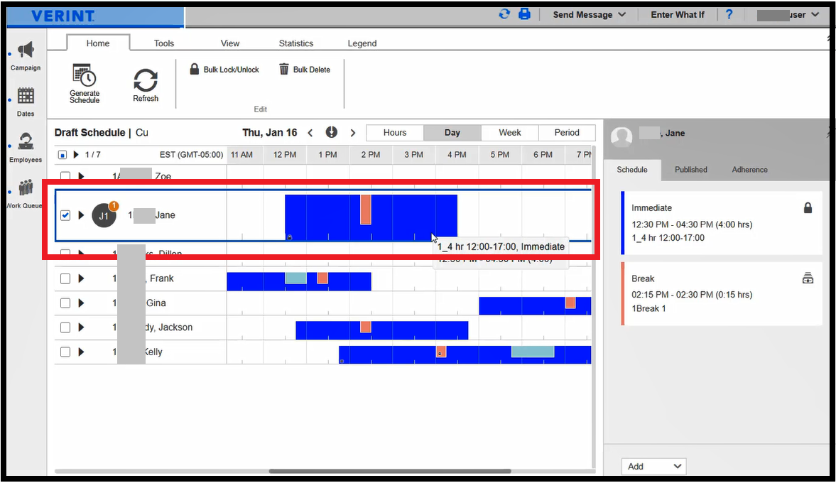Viewport: 836px width, 483px height.
Task: Click Kelly's light blue activity block
Action: (x=533, y=352)
